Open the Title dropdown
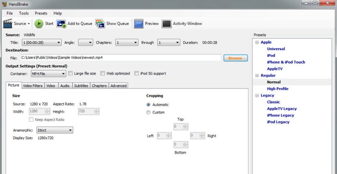337x174 pixels. [42, 43]
